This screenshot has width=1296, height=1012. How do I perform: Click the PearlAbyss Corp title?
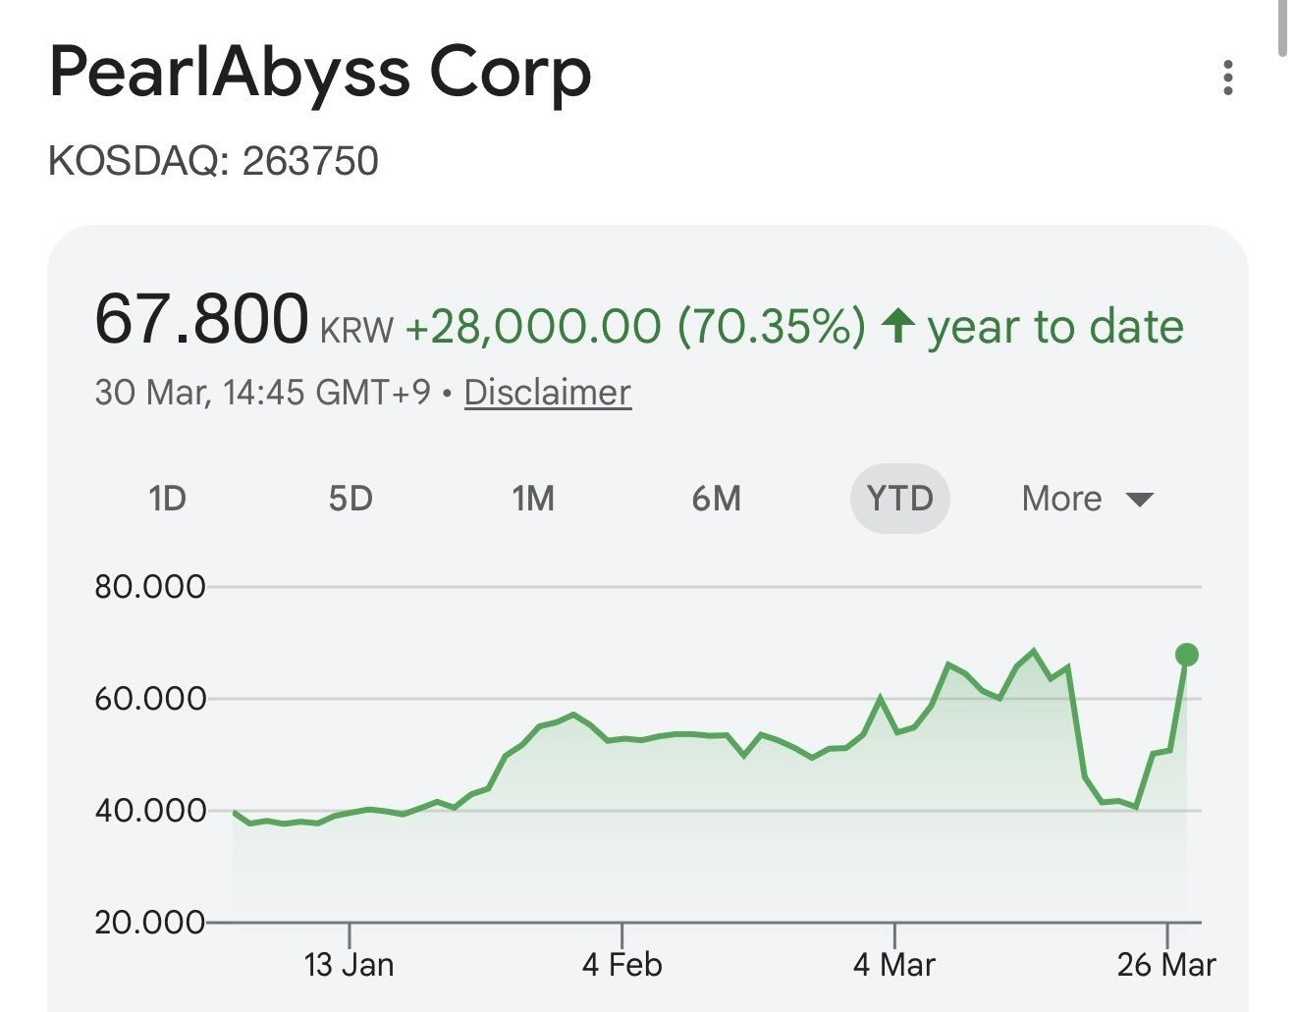click(320, 74)
